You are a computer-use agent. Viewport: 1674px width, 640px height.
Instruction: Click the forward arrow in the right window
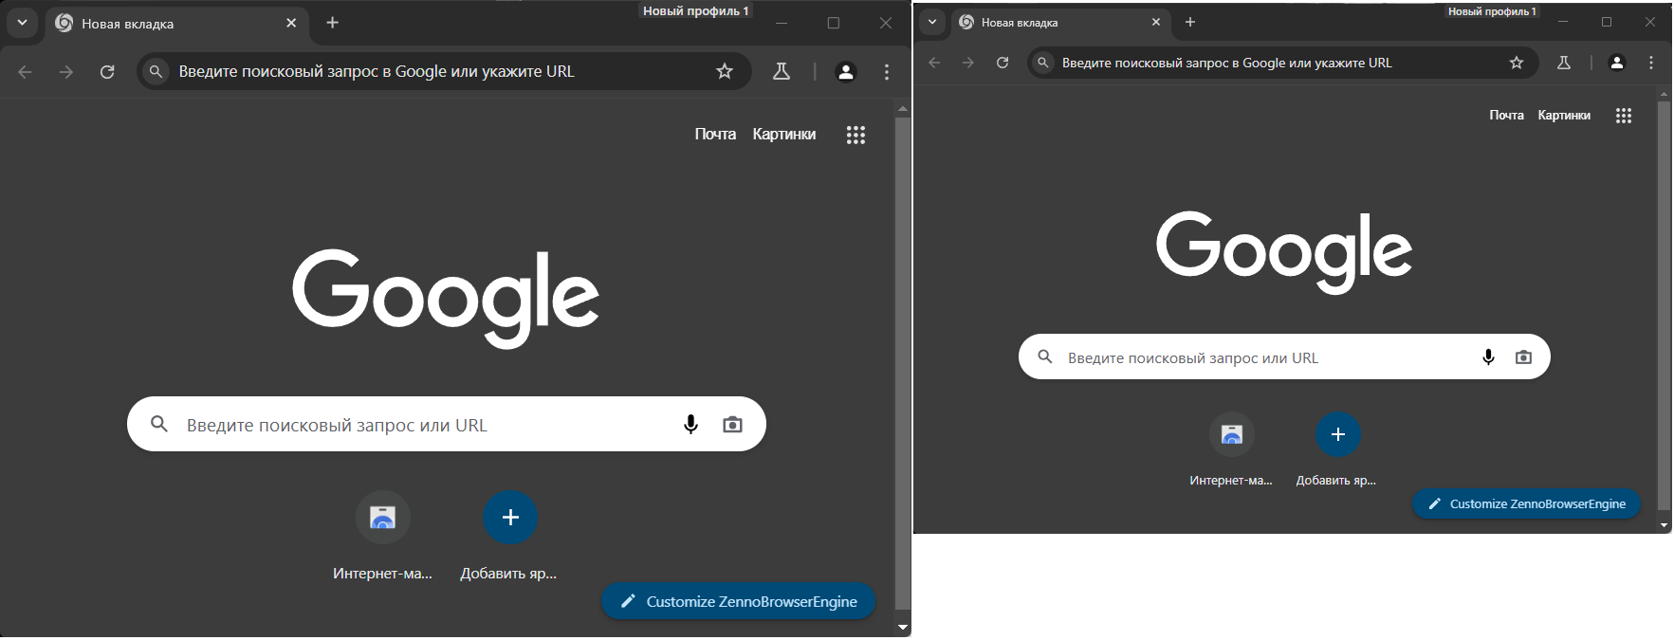[x=967, y=63]
